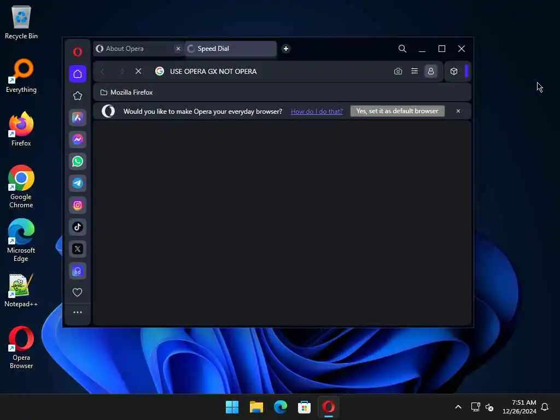Open the music Player sidebar icon

(x=78, y=271)
